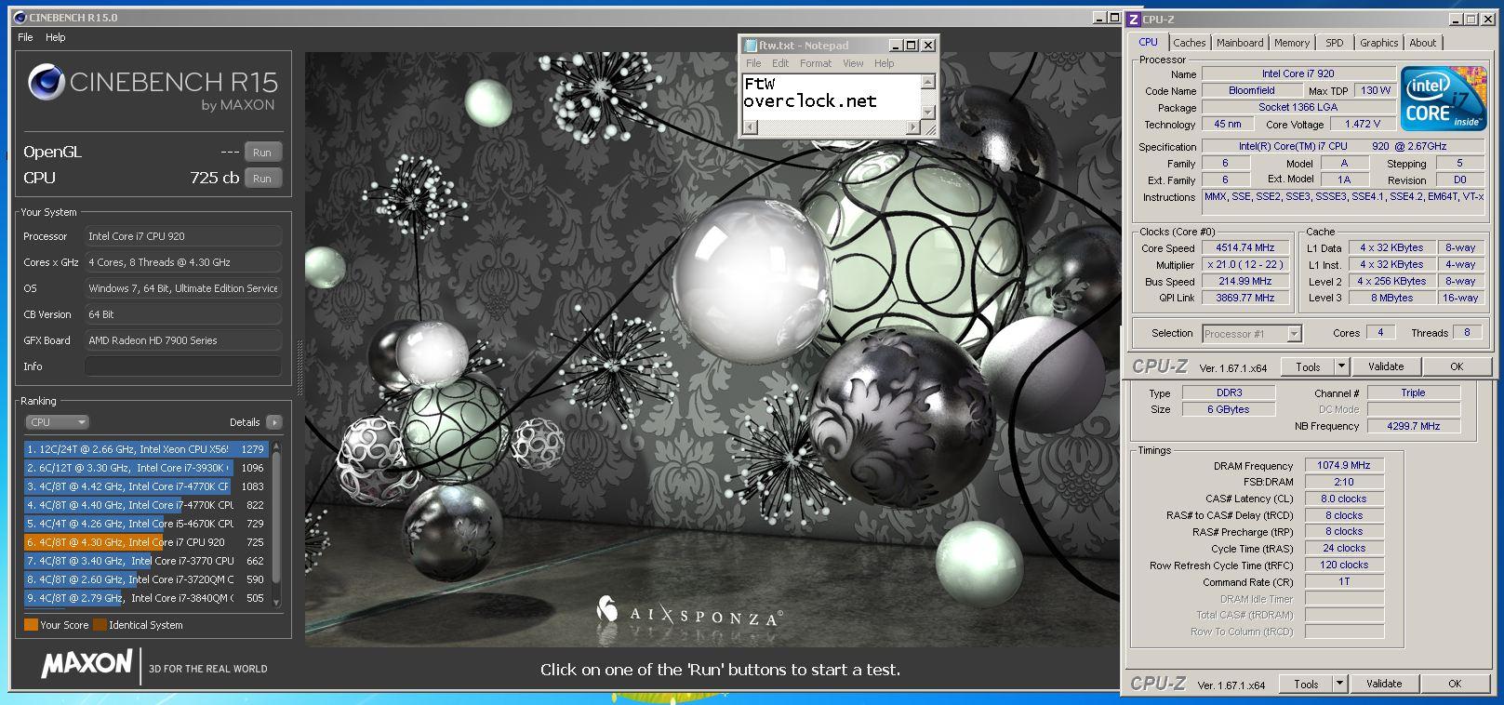Open Notepad Format menu
This screenshot has height=705, width=1504.
coord(816,63)
